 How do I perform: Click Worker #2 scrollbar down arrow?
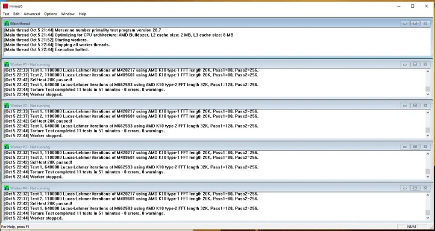[x=428, y=135]
